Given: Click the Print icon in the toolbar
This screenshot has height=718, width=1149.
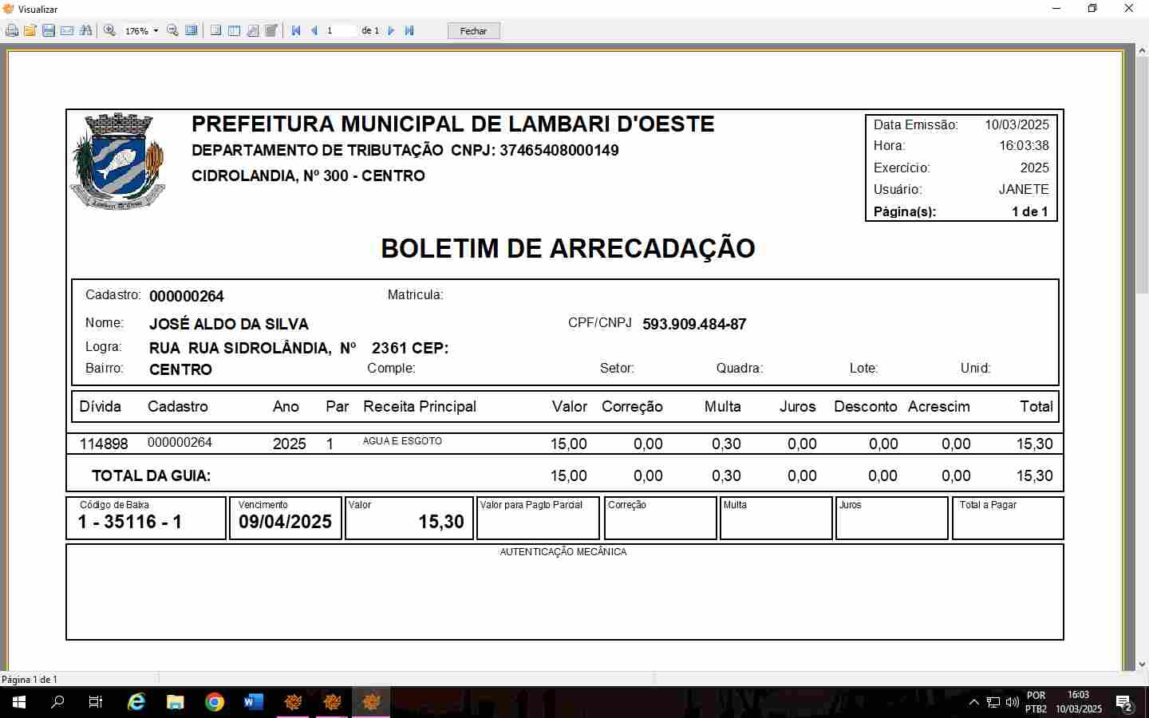Looking at the screenshot, I should [x=12, y=31].
